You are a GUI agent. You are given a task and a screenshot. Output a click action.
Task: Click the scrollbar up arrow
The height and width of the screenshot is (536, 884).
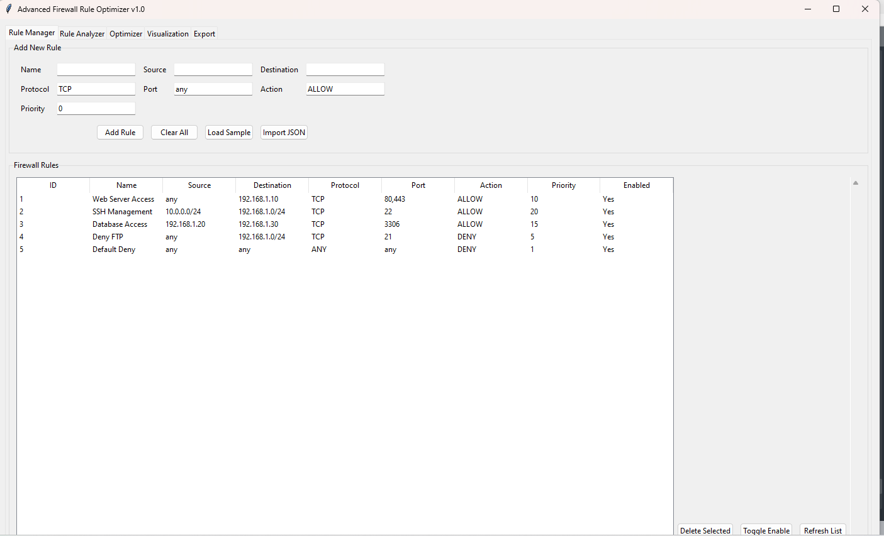(856, 183)
